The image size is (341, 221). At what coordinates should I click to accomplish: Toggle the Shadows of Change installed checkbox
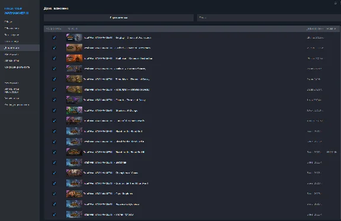pos(54,110)
